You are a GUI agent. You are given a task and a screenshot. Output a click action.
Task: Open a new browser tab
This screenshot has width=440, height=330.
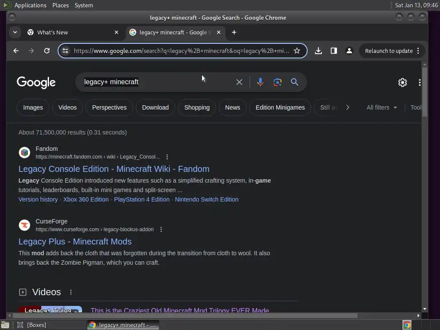pyautogui.click(x=234, y=32)
